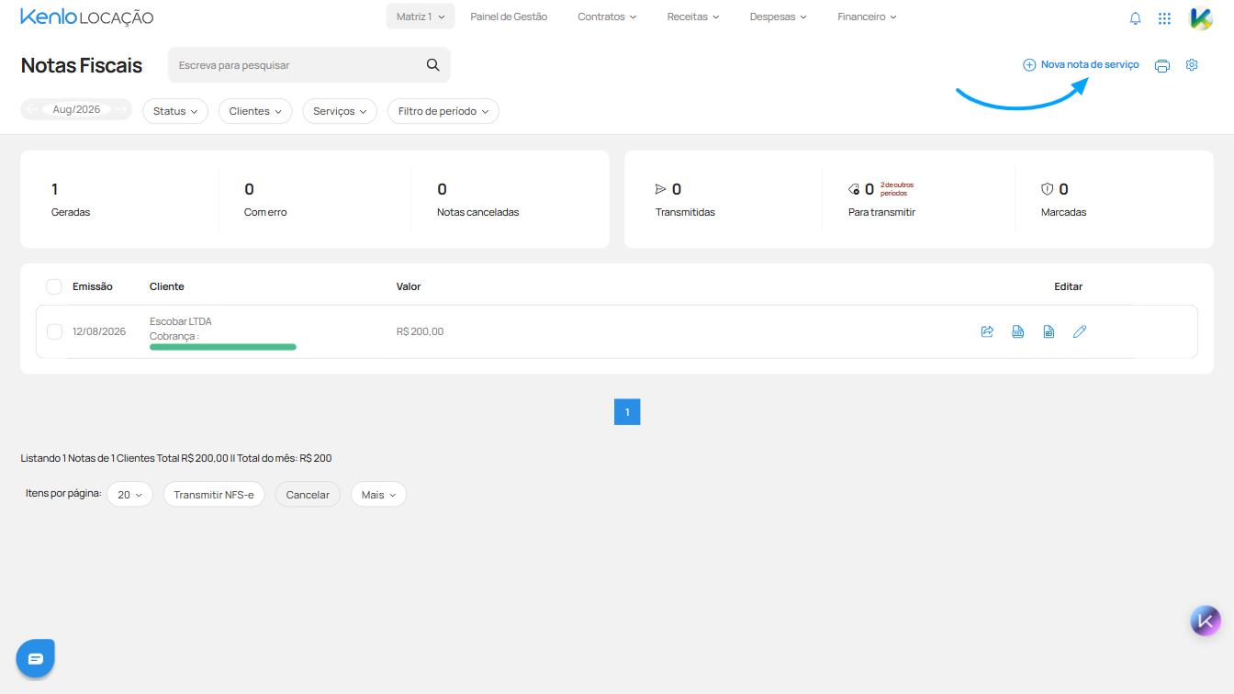Click the Cancelar button

(x=308, y=495)
